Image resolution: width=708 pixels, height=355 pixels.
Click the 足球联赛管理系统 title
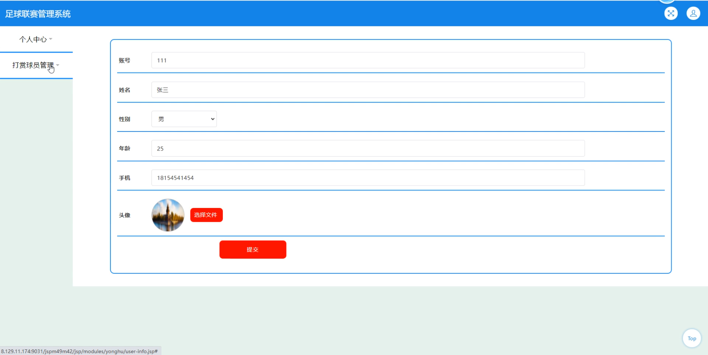[x=38, y=14]
